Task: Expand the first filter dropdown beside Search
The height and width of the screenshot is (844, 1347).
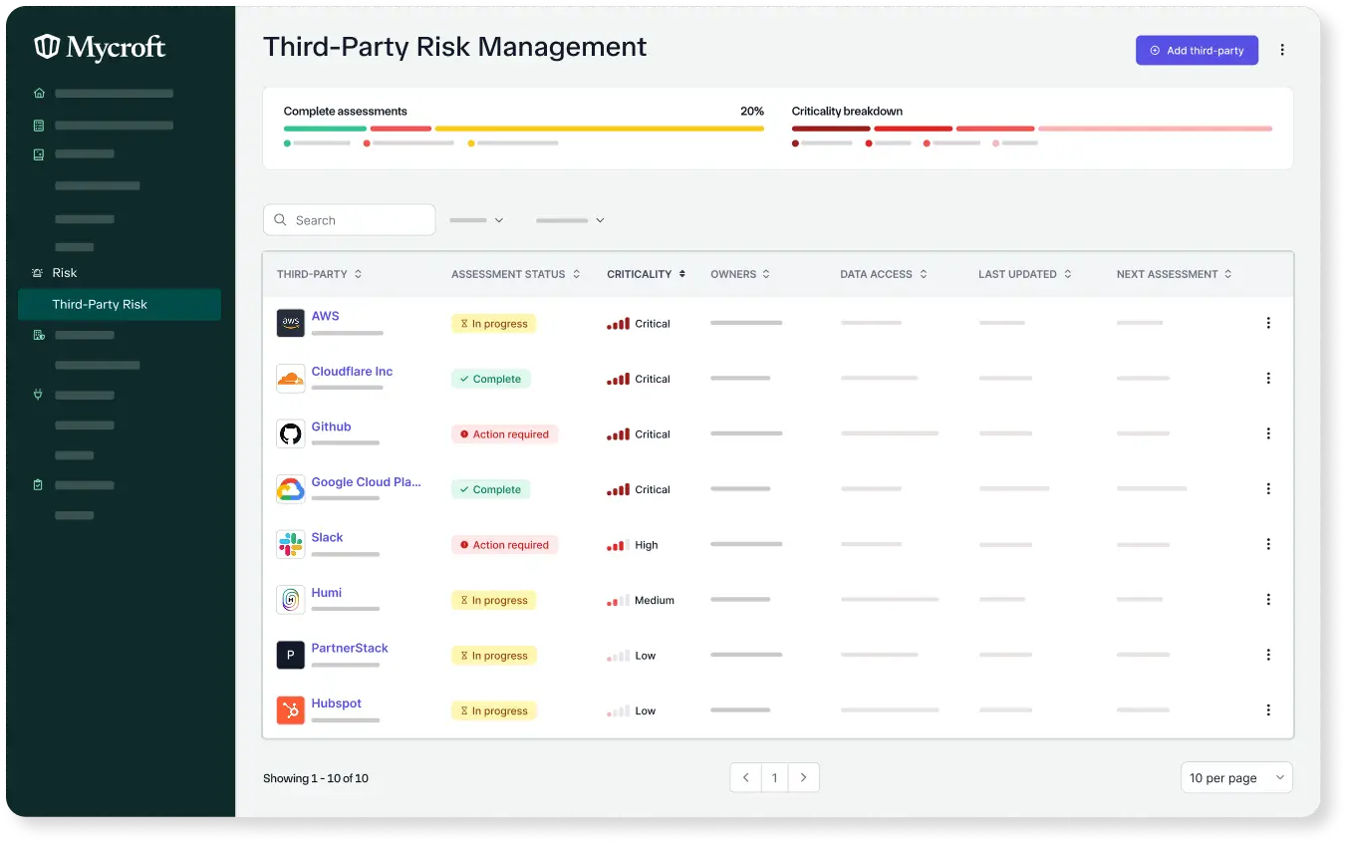Action: [x=477, y=220]
